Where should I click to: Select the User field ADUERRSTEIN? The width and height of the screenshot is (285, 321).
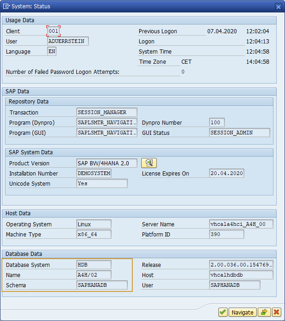tap(68, 41)
